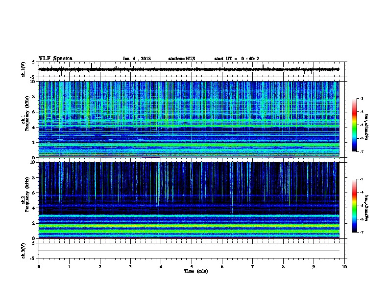388x299 pixels.
Task: Click the "-3" tick on upper color bar
Action: [362, 98]
